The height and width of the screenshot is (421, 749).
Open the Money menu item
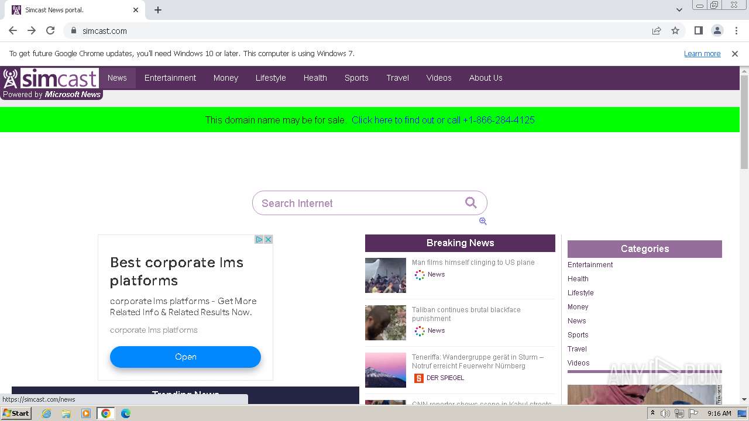point(226,78)
